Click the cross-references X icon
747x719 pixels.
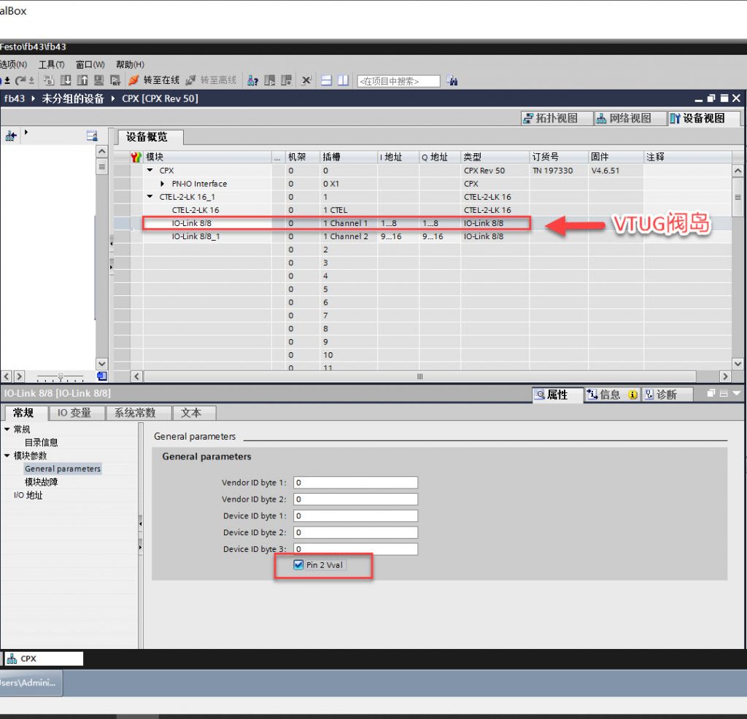(x=306, y=80)
